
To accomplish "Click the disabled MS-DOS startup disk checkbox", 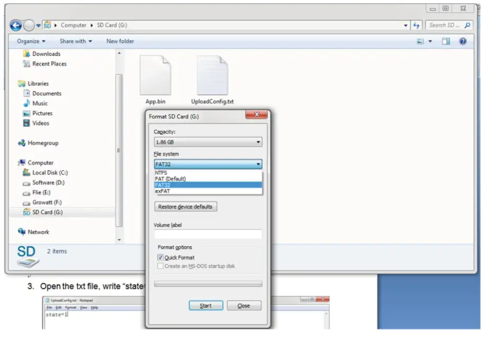I will [160, 266].
